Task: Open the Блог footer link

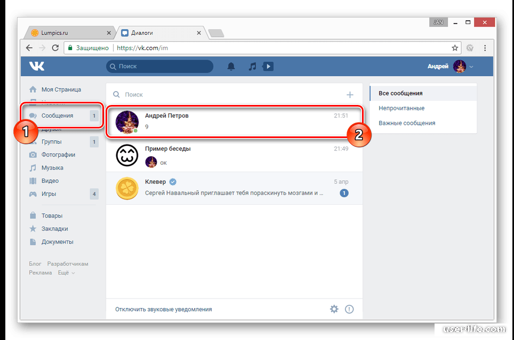Action: (35, 264)
